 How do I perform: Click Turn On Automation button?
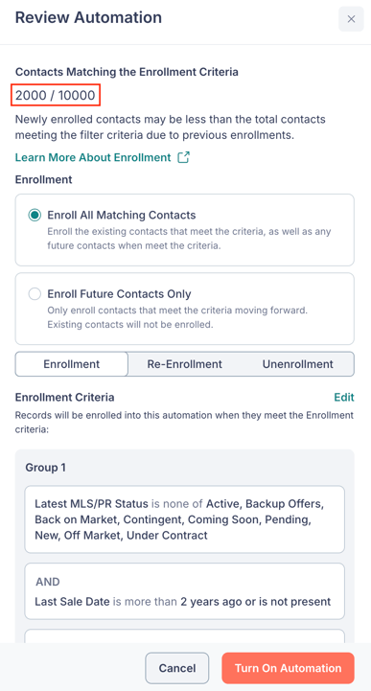pyautogui.click(x=289, y=668)
